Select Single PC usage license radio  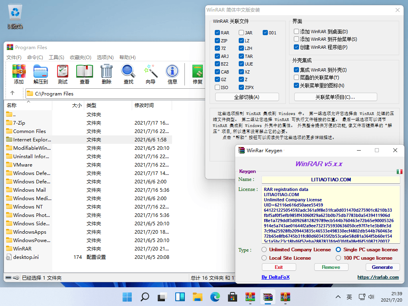338,250
